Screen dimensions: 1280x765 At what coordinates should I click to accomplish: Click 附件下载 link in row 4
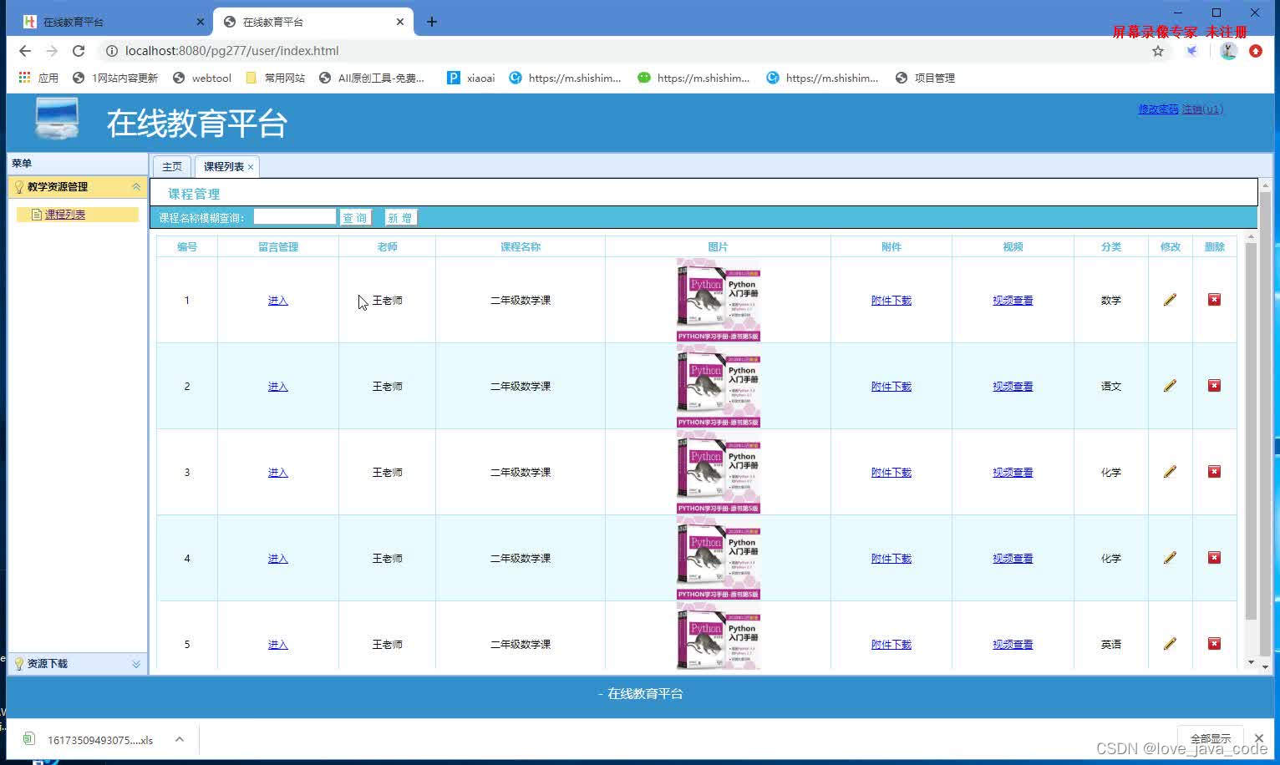(891, 559)
